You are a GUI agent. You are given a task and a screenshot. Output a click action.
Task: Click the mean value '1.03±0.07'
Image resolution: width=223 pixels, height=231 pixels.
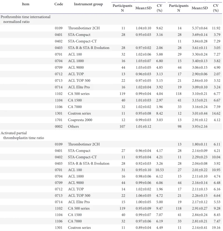coord(143,61)
